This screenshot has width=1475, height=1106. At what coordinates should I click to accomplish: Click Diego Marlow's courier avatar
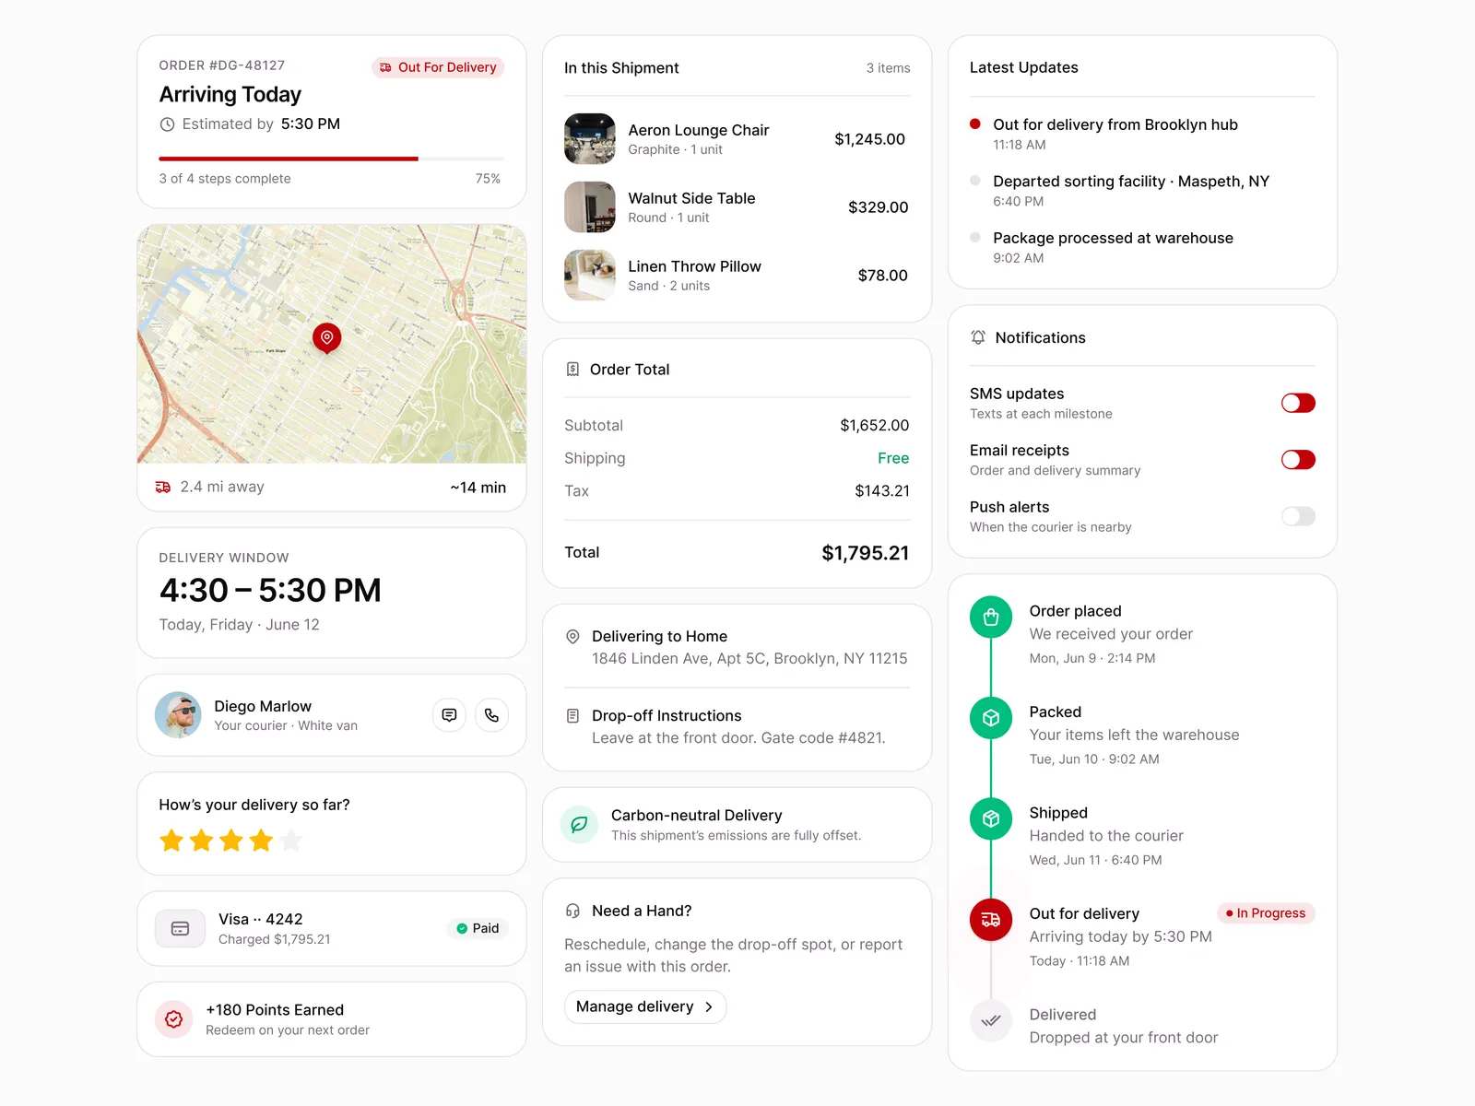point(178,715)
